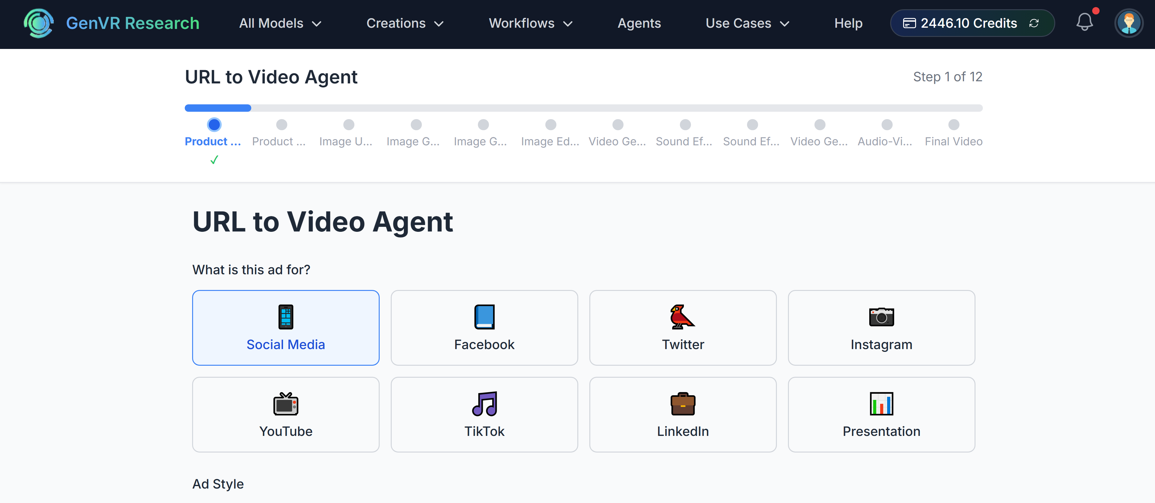Choose the Social Media option card

[286, 328]
